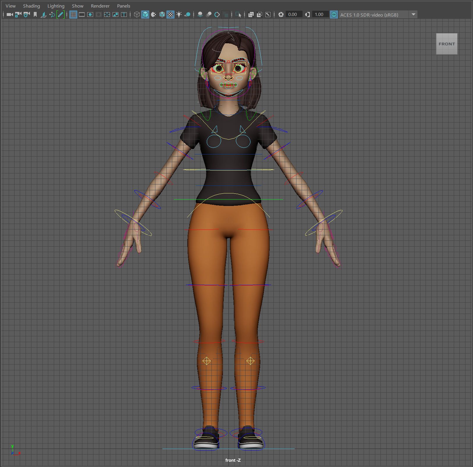Expand the ACES view transform dropdown arrow

click(x=413, y=15)
